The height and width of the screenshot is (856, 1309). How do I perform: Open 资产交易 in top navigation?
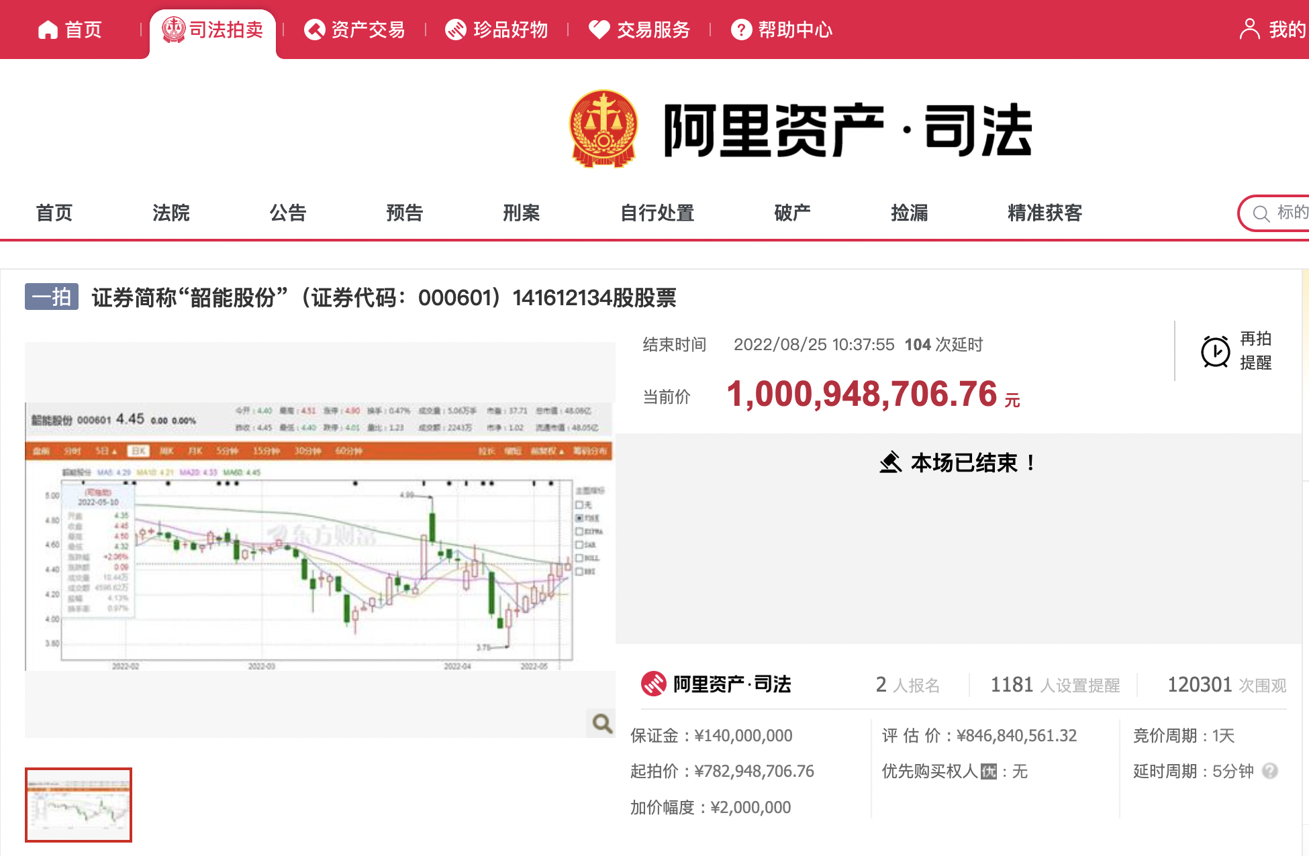[369, 30]
